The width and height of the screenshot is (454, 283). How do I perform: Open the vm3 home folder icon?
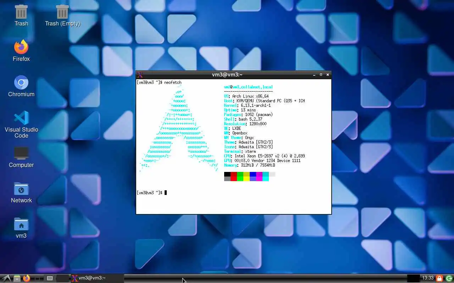click(x=21, y=227)
